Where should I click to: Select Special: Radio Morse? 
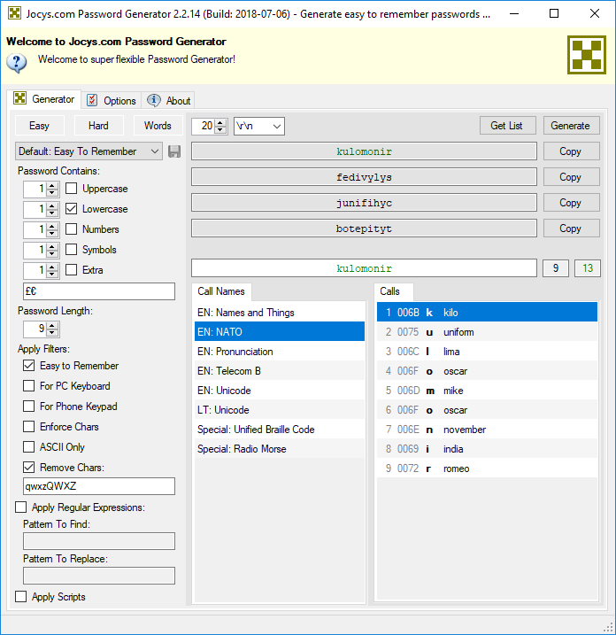[x=280, y=448]
